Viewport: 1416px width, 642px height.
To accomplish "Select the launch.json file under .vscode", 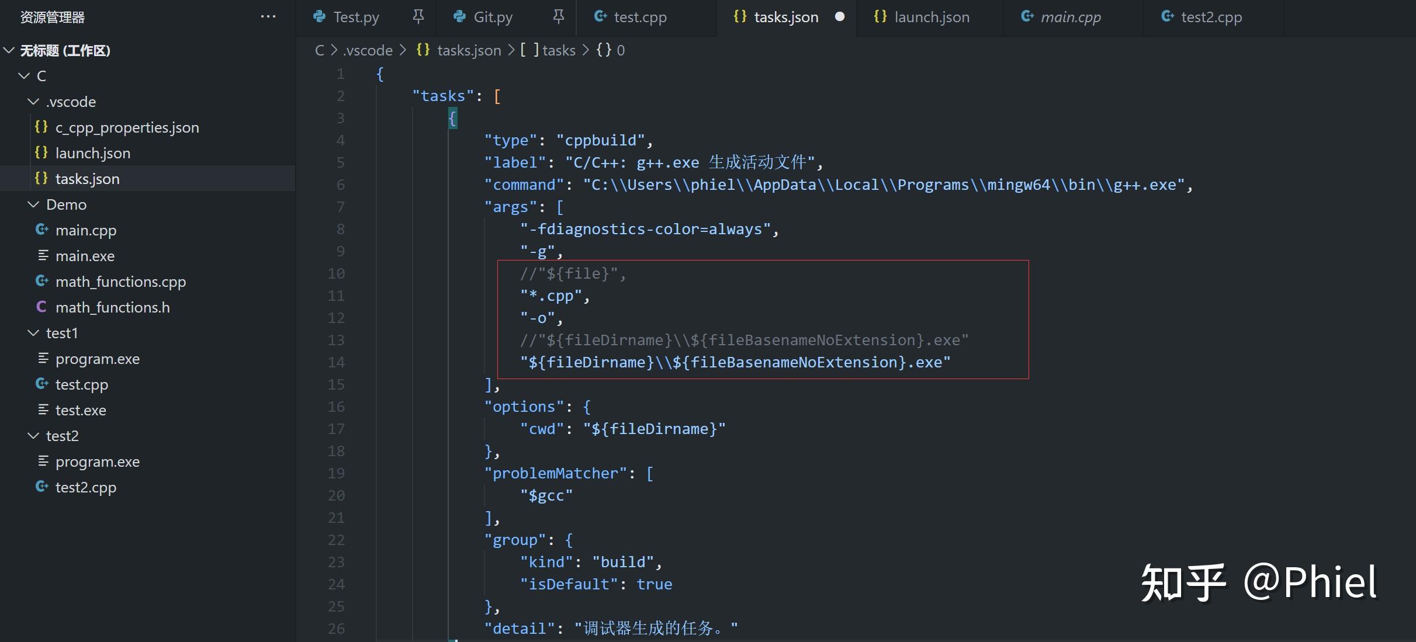I will (x=93, y=153).
